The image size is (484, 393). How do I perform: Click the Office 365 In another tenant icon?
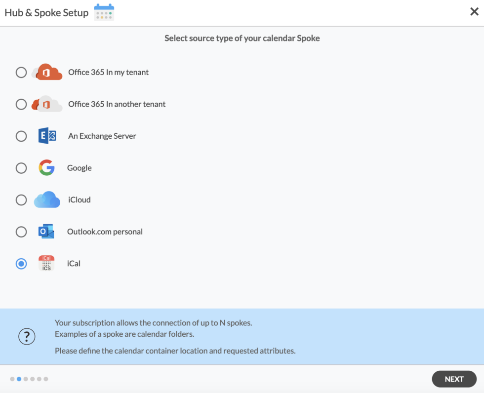tap(47, 104)
